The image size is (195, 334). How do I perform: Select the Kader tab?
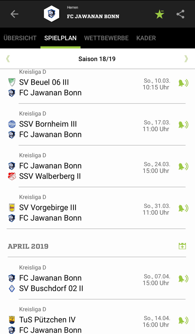click(x=146, y=38)
